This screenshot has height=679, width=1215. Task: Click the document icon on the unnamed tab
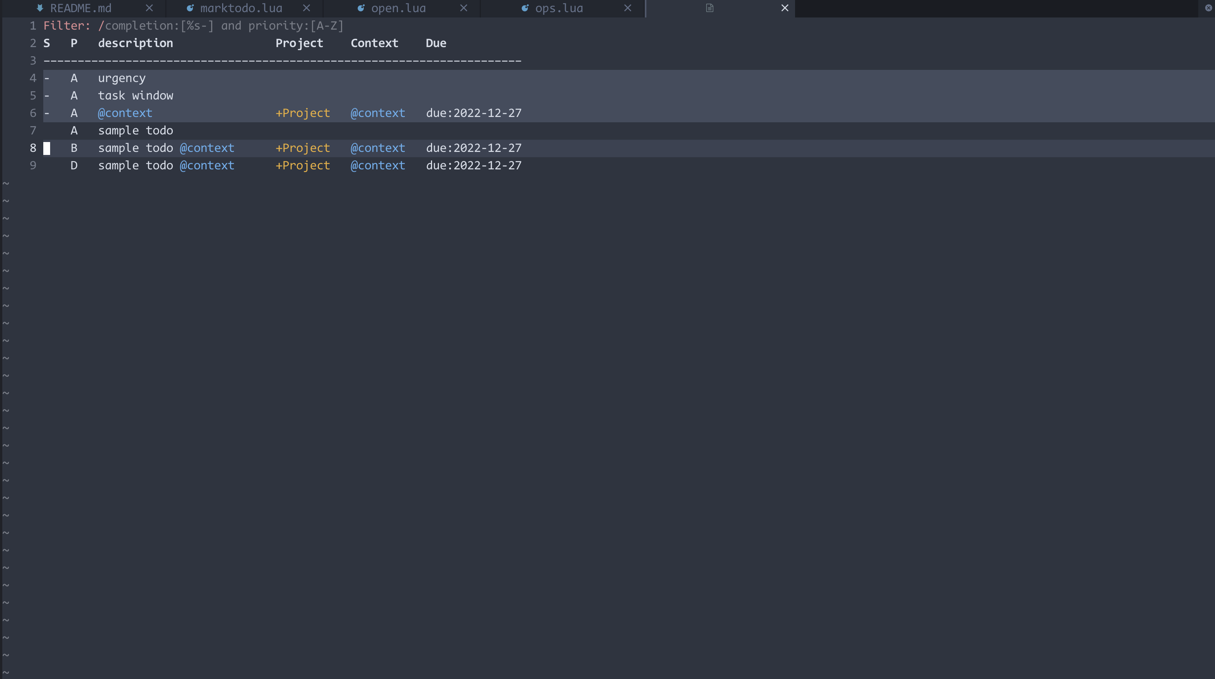point(709,8)
